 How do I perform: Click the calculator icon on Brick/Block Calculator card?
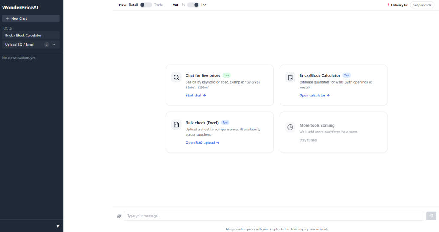click(290, 78)
